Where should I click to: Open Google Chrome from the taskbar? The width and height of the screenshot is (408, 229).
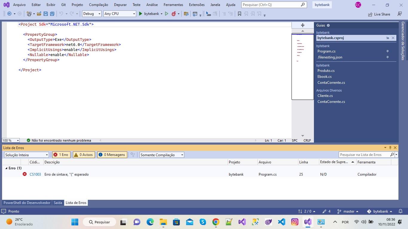[216, 222]
